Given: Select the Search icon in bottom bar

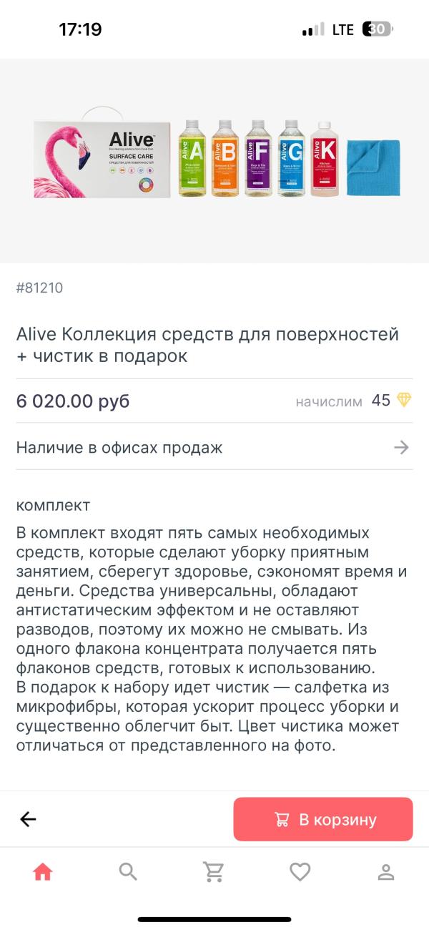Looking at the screenshot, I should pyautogui.click(x=128, y=872).
